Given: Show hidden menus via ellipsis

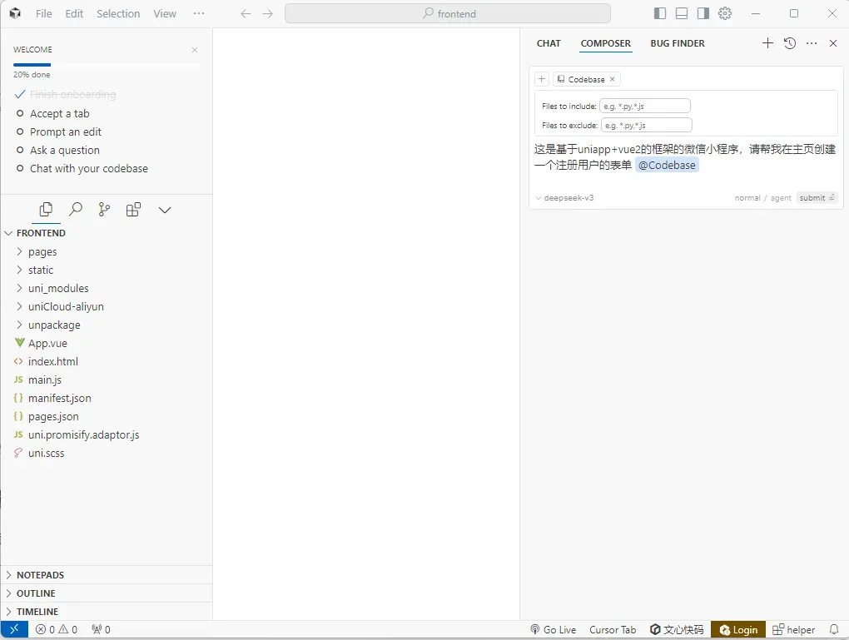Looking at the screenshot, I should [199, 13].
